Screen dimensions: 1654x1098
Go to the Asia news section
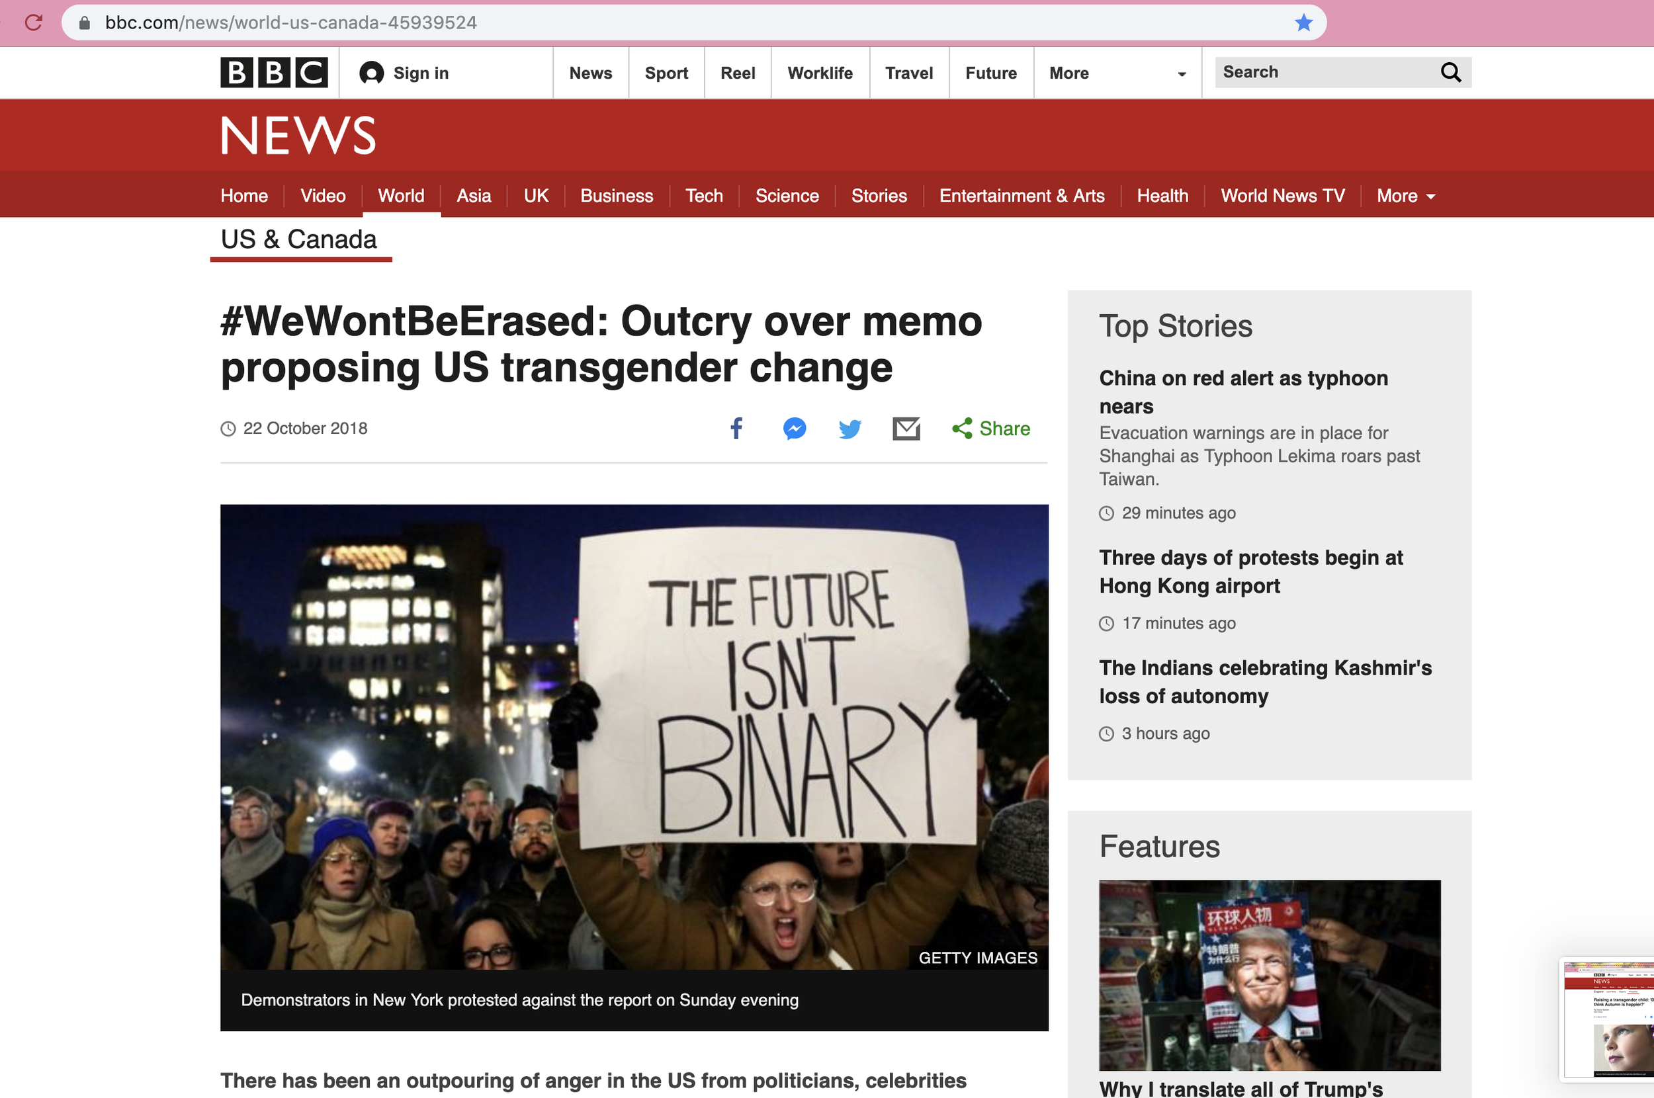(473, 195)
